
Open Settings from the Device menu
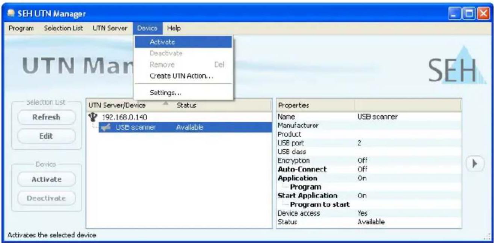pos(183,92)
